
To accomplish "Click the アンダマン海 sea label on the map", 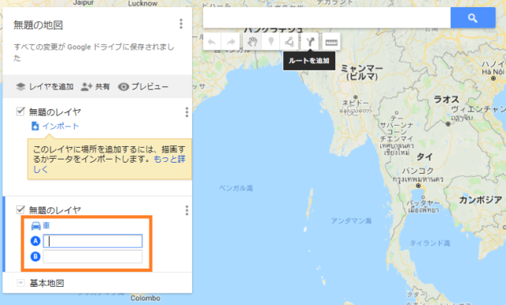I will pos(351,221).
